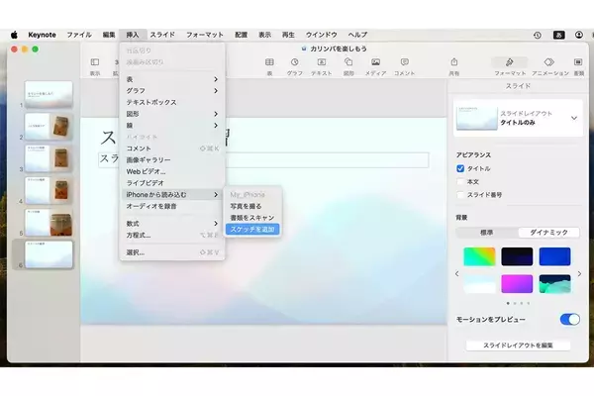The height and width of the screenshot is (396, 594).
Task: Open the 図形 (Shape) toolbar icon
Action: click(x=348, y=62)
